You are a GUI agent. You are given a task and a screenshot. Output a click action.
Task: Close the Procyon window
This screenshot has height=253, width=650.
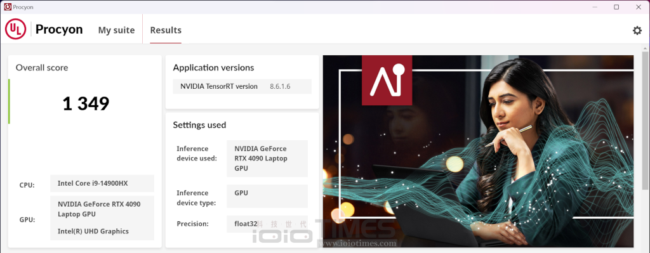click(639, 7)
